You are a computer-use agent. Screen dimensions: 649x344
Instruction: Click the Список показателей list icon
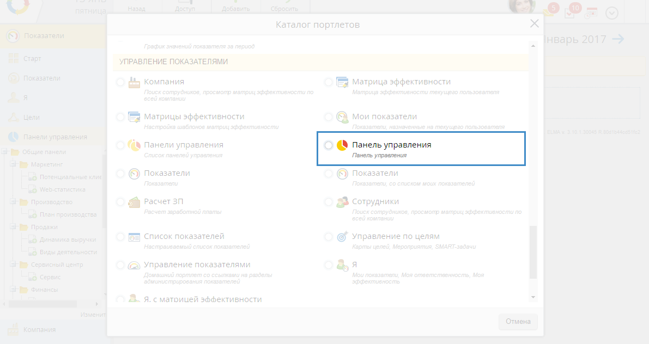coord(134,237)
